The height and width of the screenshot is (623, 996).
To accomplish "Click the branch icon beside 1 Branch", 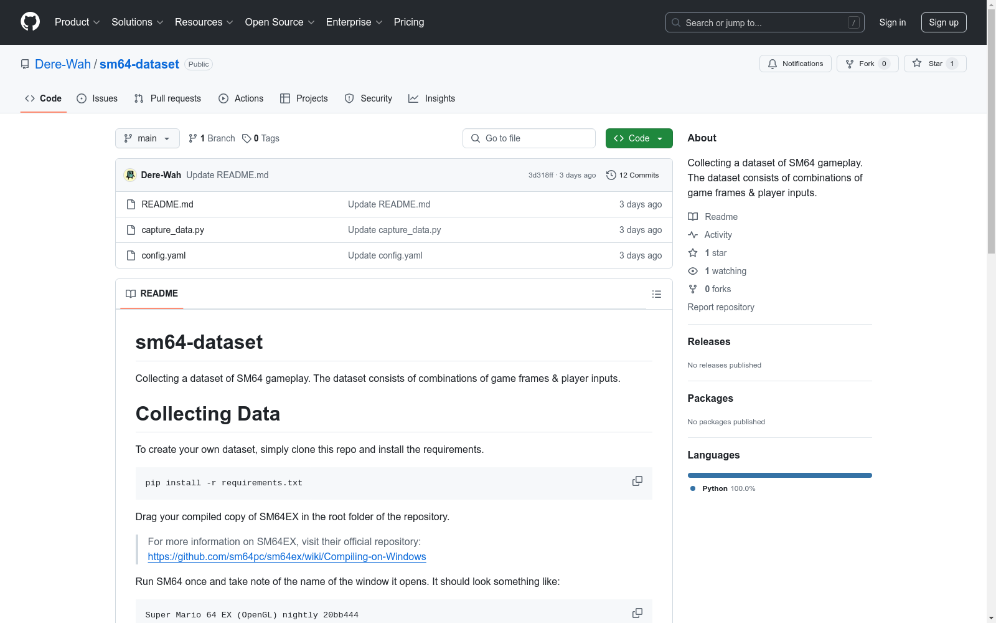I will (193, 138).
